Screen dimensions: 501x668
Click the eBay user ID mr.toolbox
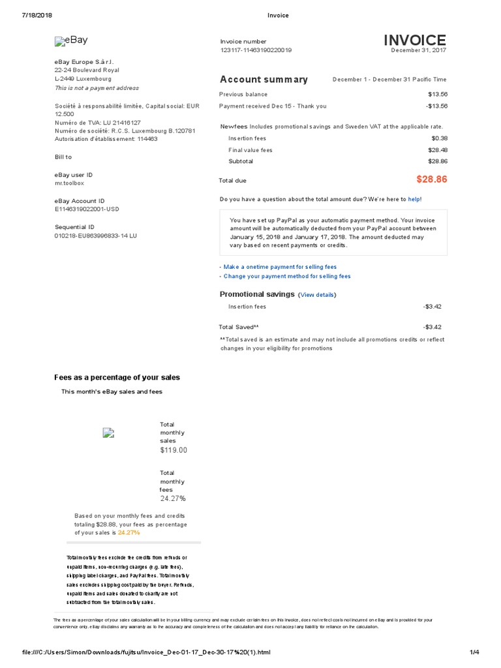pos(69,183)
